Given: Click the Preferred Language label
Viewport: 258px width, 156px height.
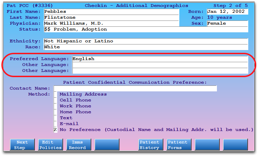Looking at the screenshot, I should [39, 59].
